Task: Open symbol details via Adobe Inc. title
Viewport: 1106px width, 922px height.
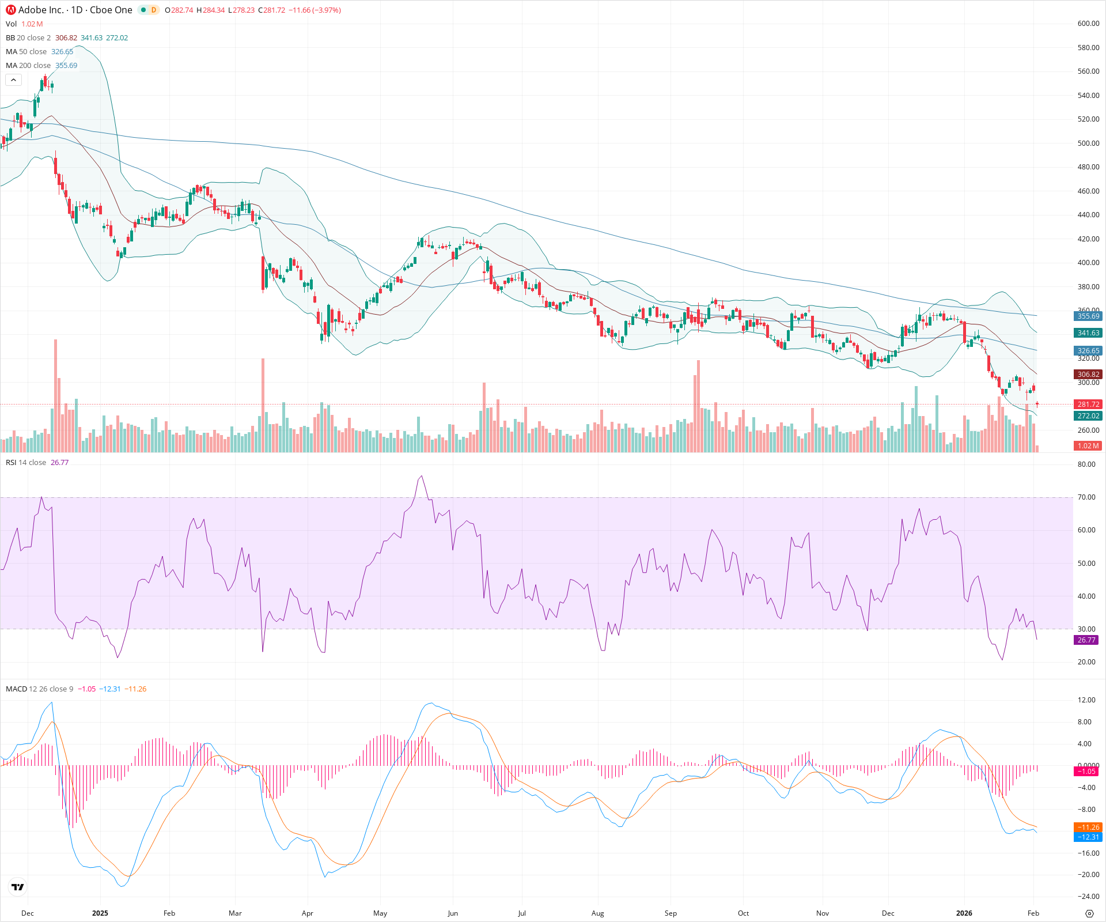Action: [x=41, y=10]
